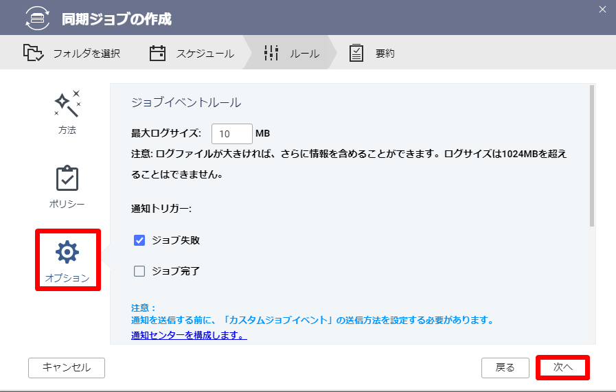Go to the 要約 step label
616x392 pixels.
[385, 53]
